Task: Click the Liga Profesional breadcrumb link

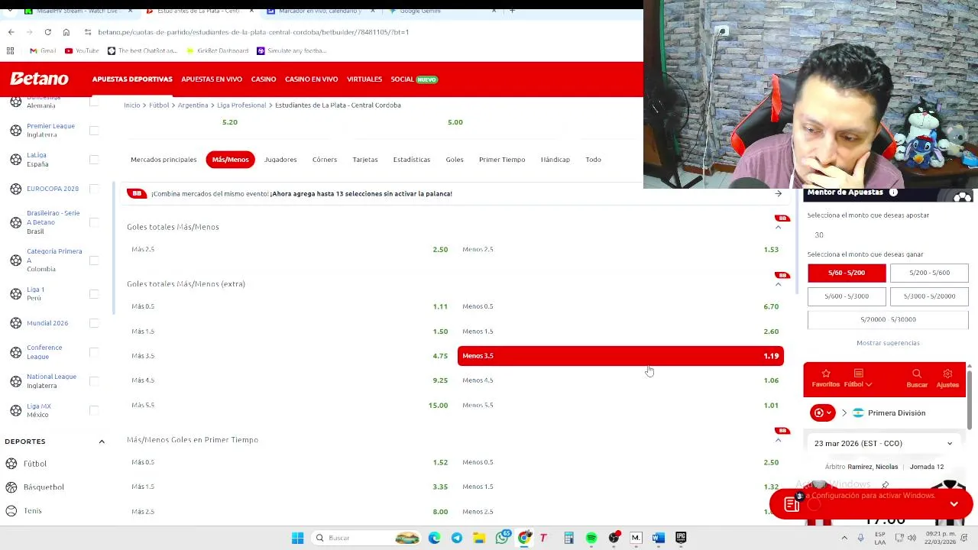Action: 241,105
